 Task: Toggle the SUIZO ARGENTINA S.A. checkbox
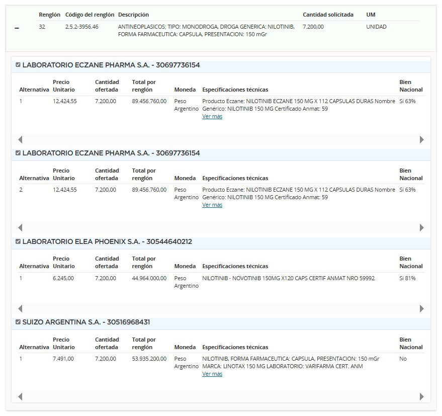(x=18, y=322)
